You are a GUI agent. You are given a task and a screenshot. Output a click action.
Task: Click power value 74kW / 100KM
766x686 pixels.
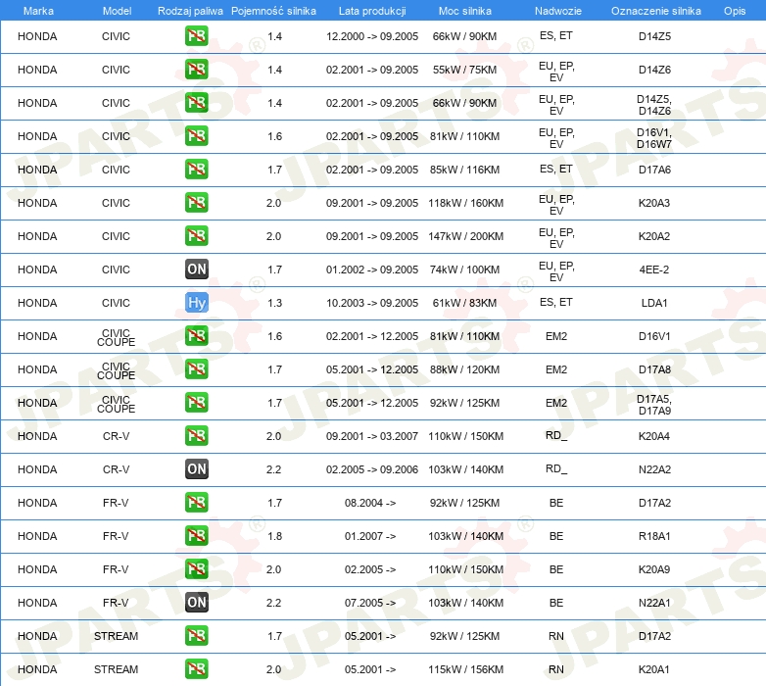pos(464,269)
